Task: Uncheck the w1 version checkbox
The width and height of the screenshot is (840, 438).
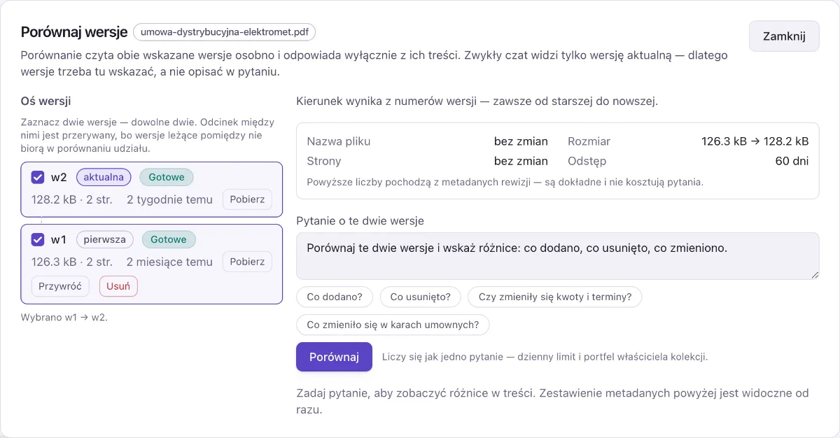Action: 38,239
